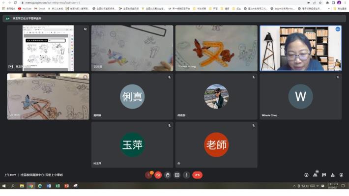Click the blue speaking indicator on webcam tile
Viewport: 349px width, 196px height.
pyautogui.click(x=338, y=29)
